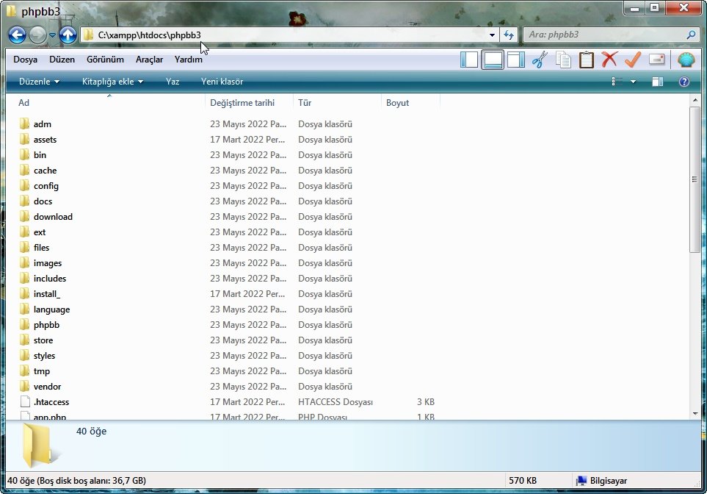
Task: Open the Dosya menu
Action: tap(25, 60)
